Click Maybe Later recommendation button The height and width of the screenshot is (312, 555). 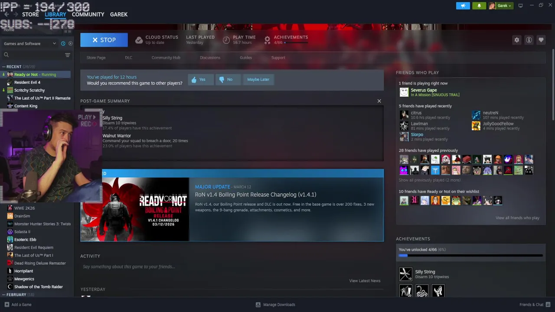coord(258,79)
